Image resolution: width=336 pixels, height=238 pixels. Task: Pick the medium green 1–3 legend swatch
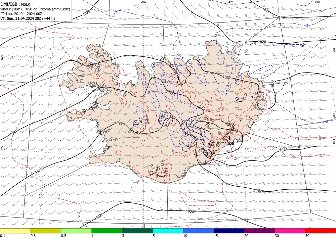tap(107, 231)
